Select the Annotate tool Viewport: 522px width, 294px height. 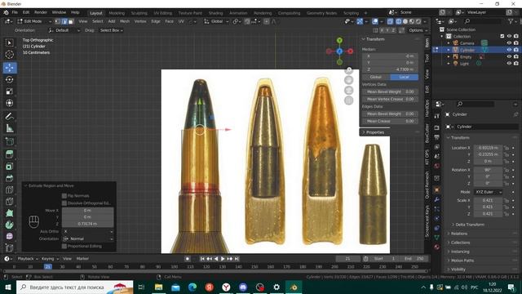click(x=9, y=116)
